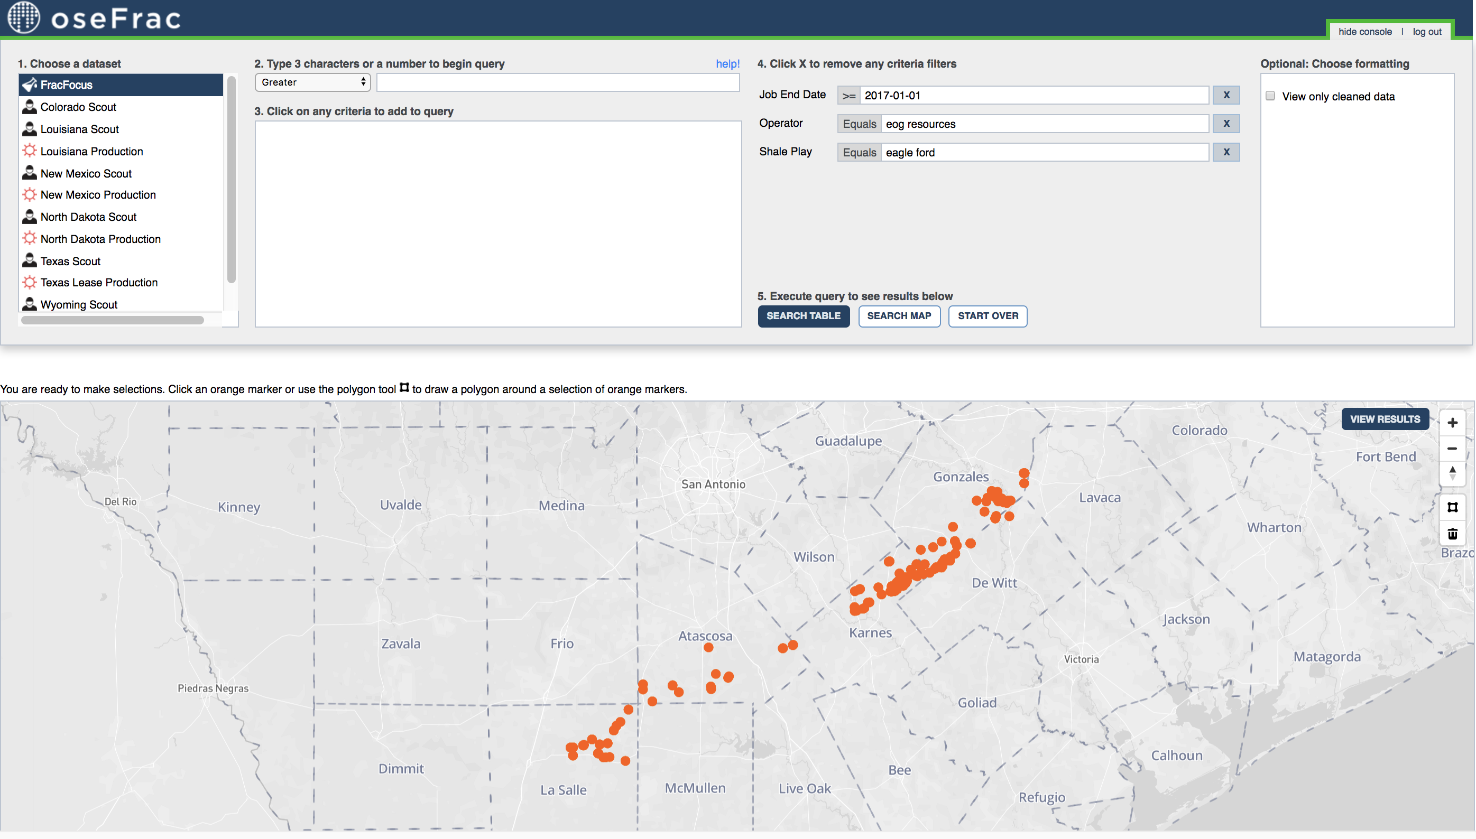Click the Start Over button
The width and height of the screenshot is (1476, 839).
coord(988,316)
